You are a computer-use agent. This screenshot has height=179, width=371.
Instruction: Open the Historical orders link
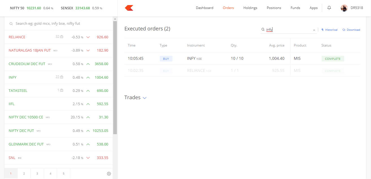[x=329, y=30]
